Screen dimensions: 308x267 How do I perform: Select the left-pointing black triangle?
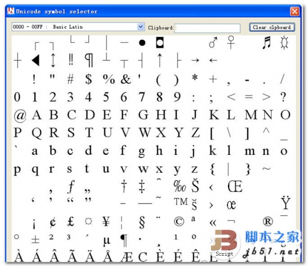(36, 60)
